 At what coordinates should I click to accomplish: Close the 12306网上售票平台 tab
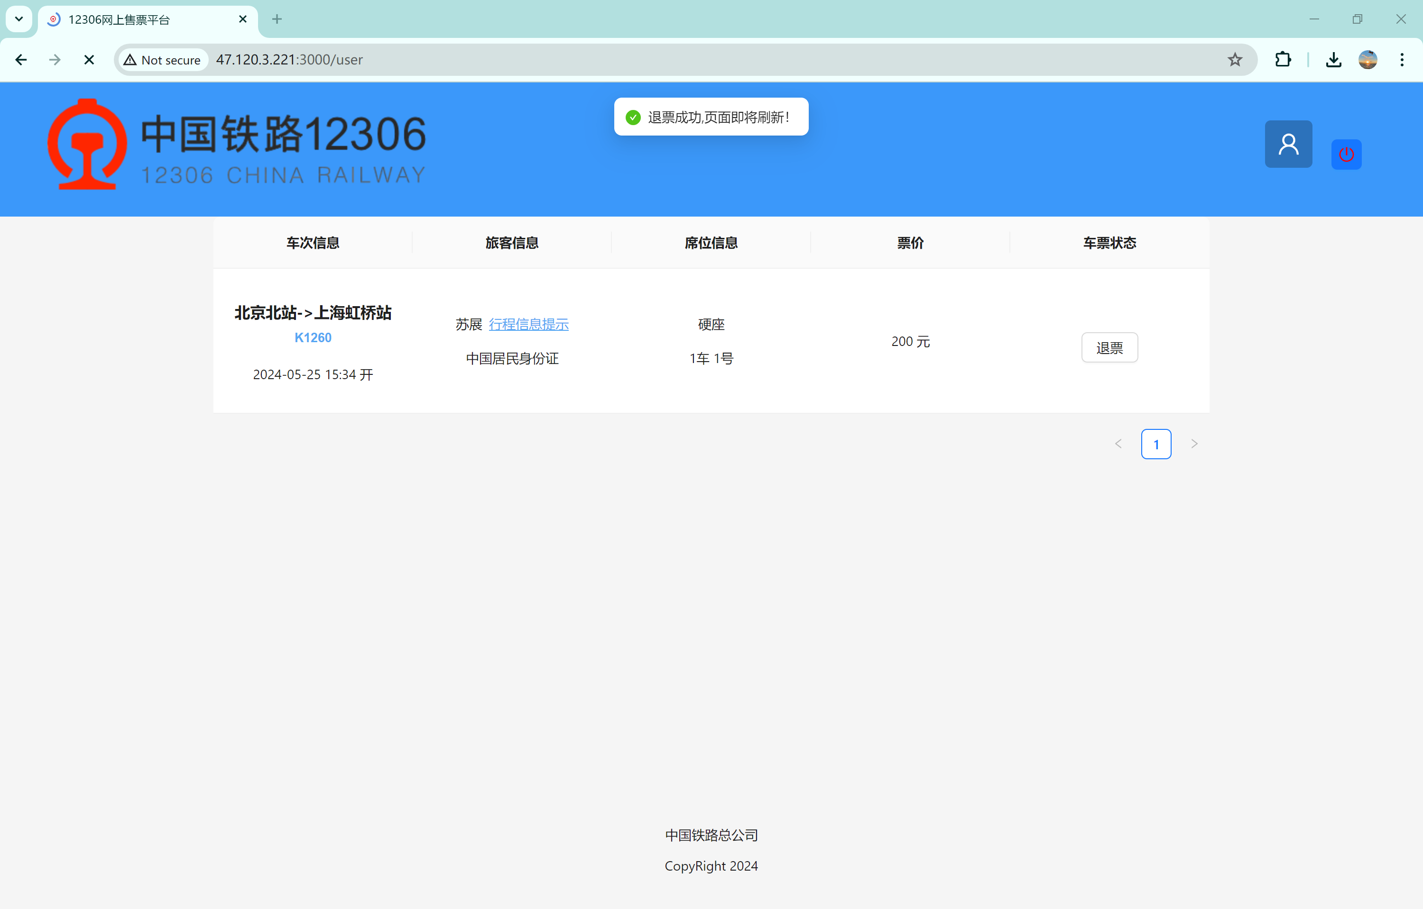pos(243,19)
